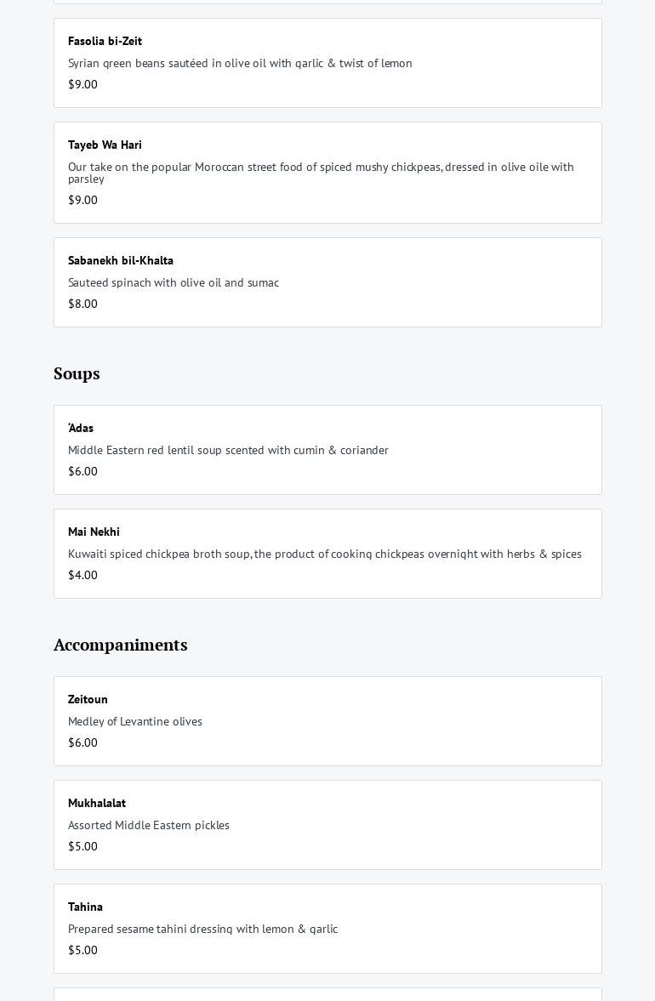Image resolution: width=655 pixels, height=1001 pixels.
Task: Click the Soups section heading
Action: coord(77,373)
